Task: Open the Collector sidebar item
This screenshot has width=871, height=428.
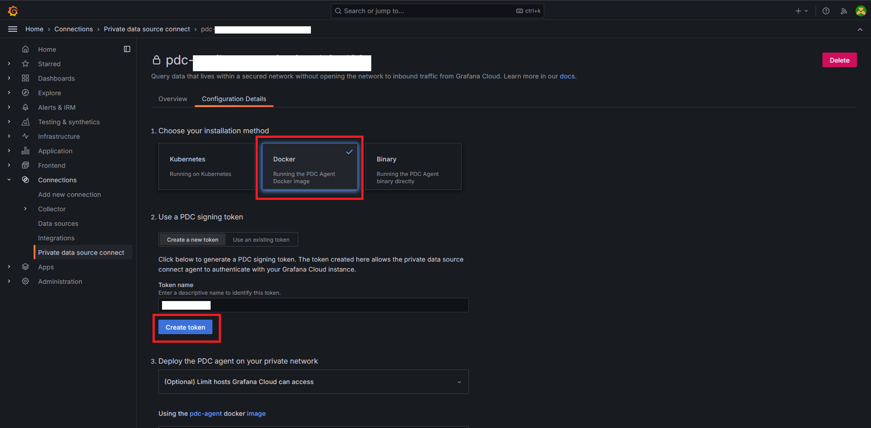Action: click(x=52, y=209)
